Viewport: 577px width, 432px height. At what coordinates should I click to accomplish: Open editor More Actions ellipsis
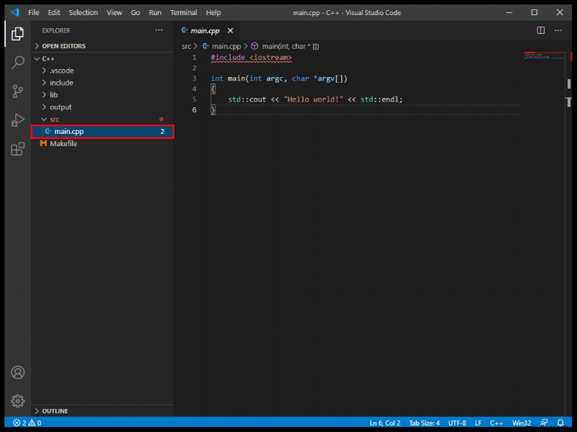click(558, 30)
